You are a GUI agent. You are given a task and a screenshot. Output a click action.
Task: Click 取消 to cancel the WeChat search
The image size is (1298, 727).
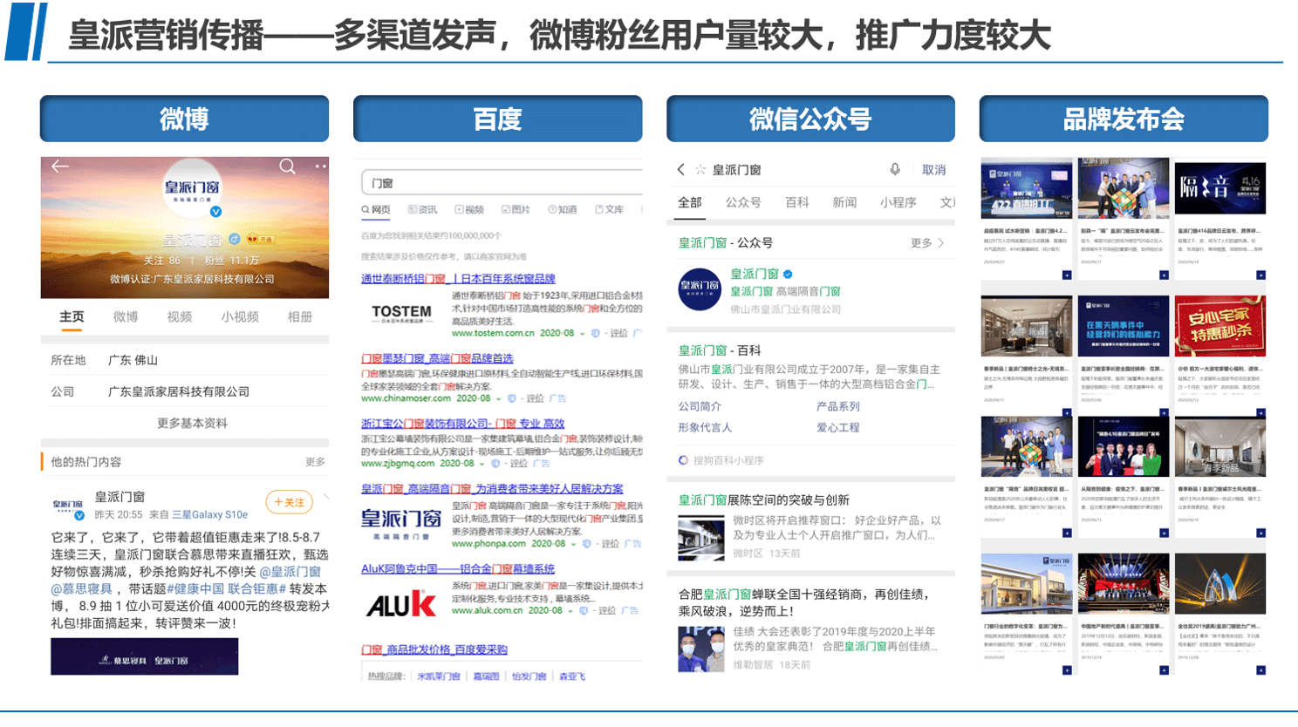933,170
